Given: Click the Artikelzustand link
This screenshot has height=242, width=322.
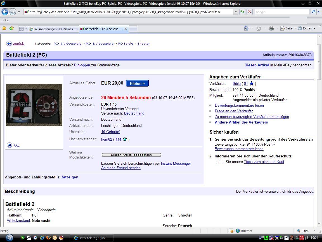Looking at the screenshot, I should coord(18,220).
